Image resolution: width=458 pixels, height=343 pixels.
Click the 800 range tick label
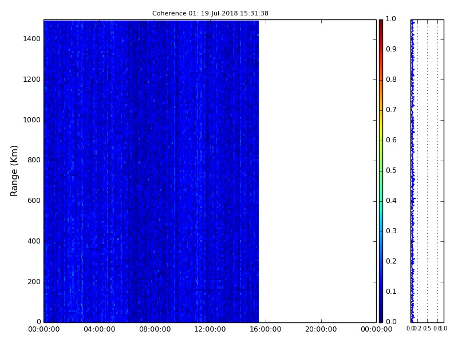tap(34, 160)
